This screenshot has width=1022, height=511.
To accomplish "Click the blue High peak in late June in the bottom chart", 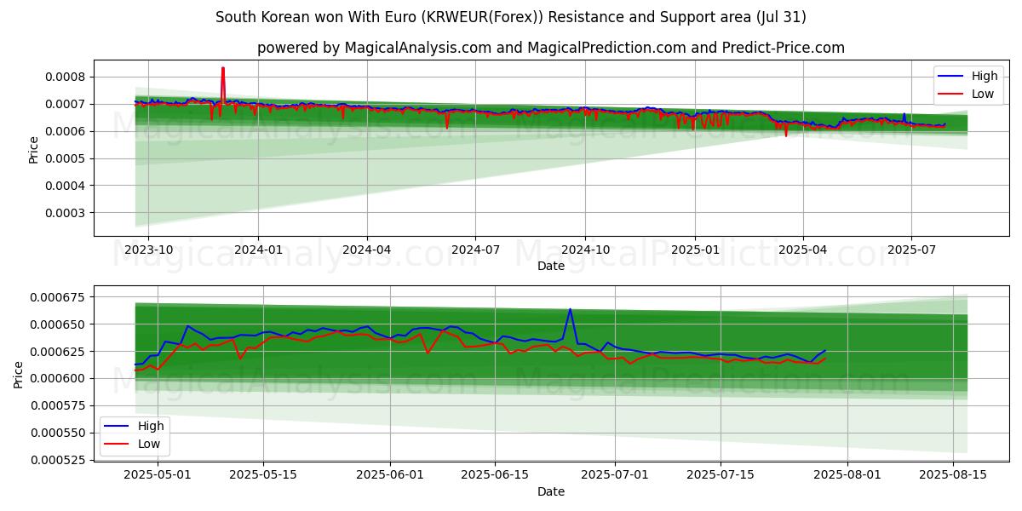I will click(x=570, y=311).
